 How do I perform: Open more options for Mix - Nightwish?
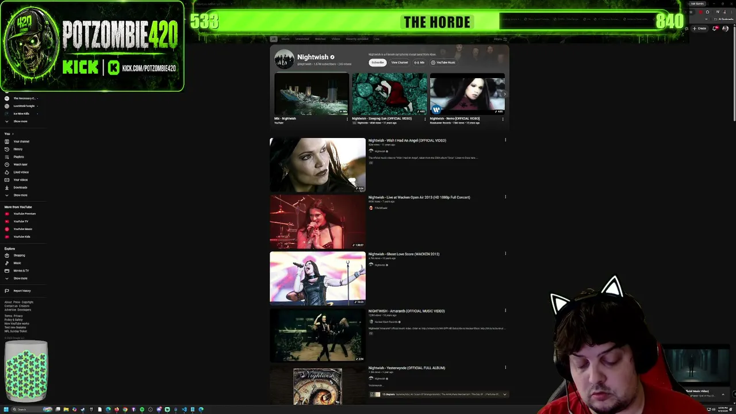point(347,119)
